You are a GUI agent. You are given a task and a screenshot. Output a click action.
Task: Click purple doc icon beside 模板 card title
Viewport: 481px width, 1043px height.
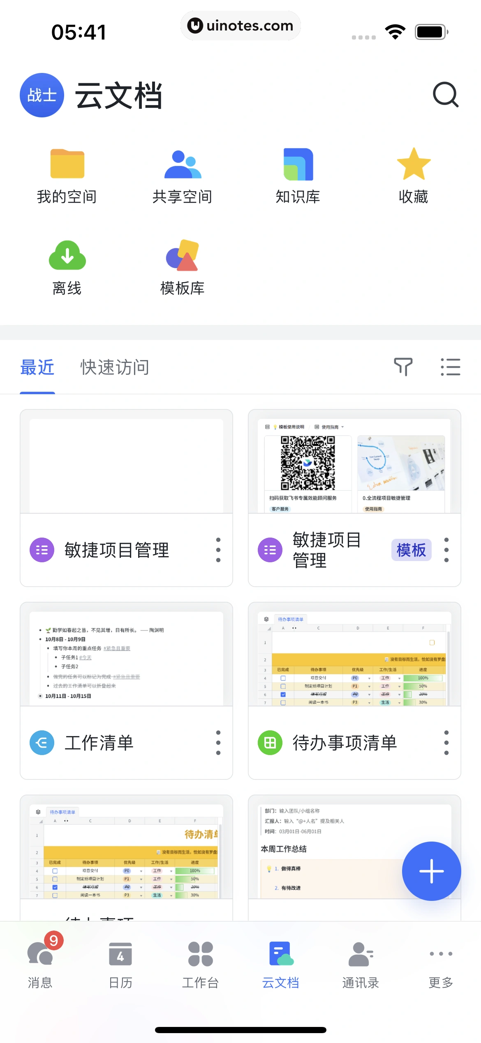pyautogui.click(x=270, y=550)
